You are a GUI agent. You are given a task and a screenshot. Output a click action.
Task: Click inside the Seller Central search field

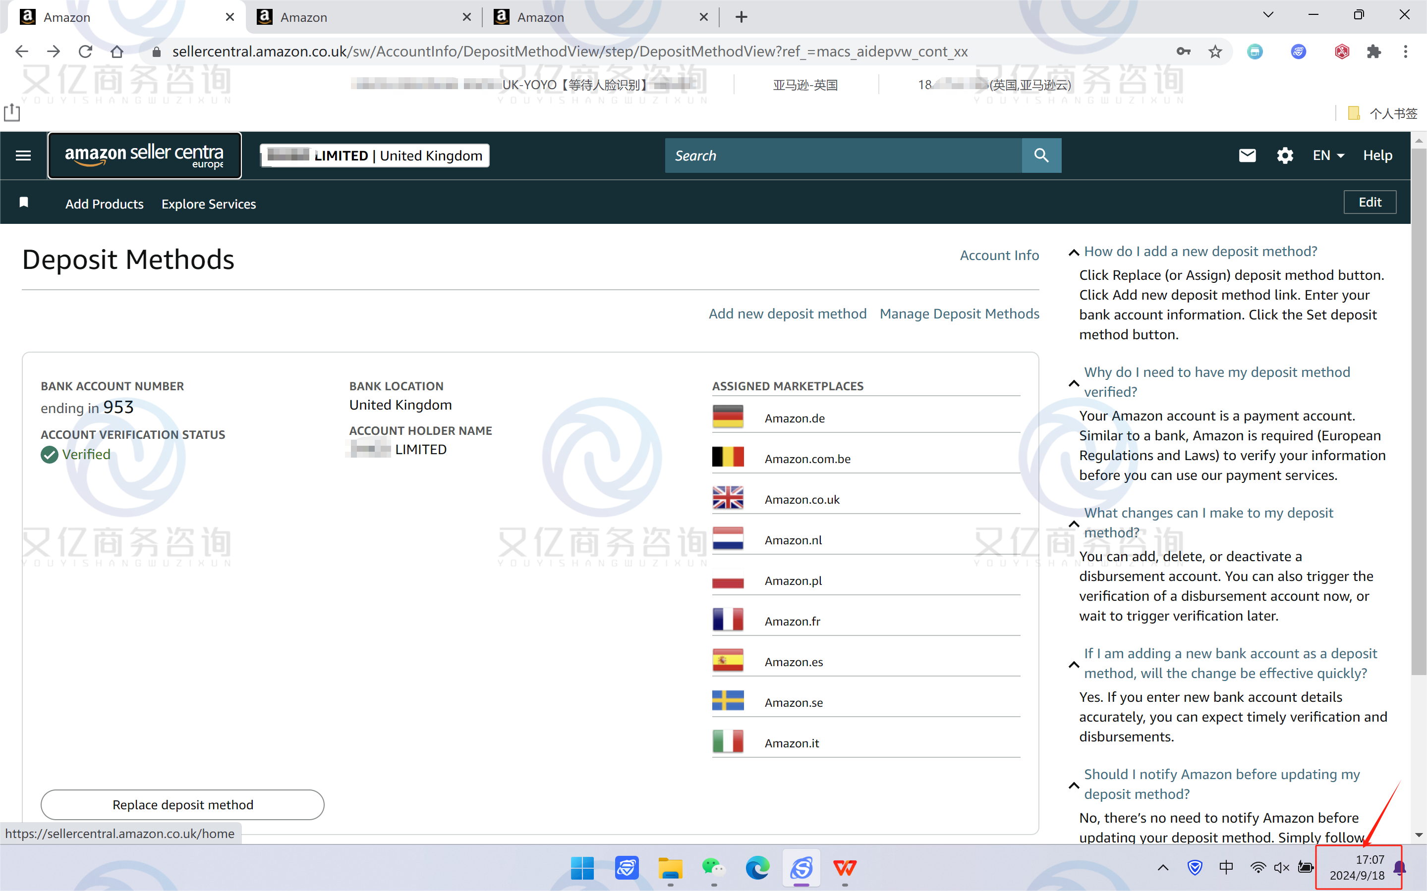[843, 156]
